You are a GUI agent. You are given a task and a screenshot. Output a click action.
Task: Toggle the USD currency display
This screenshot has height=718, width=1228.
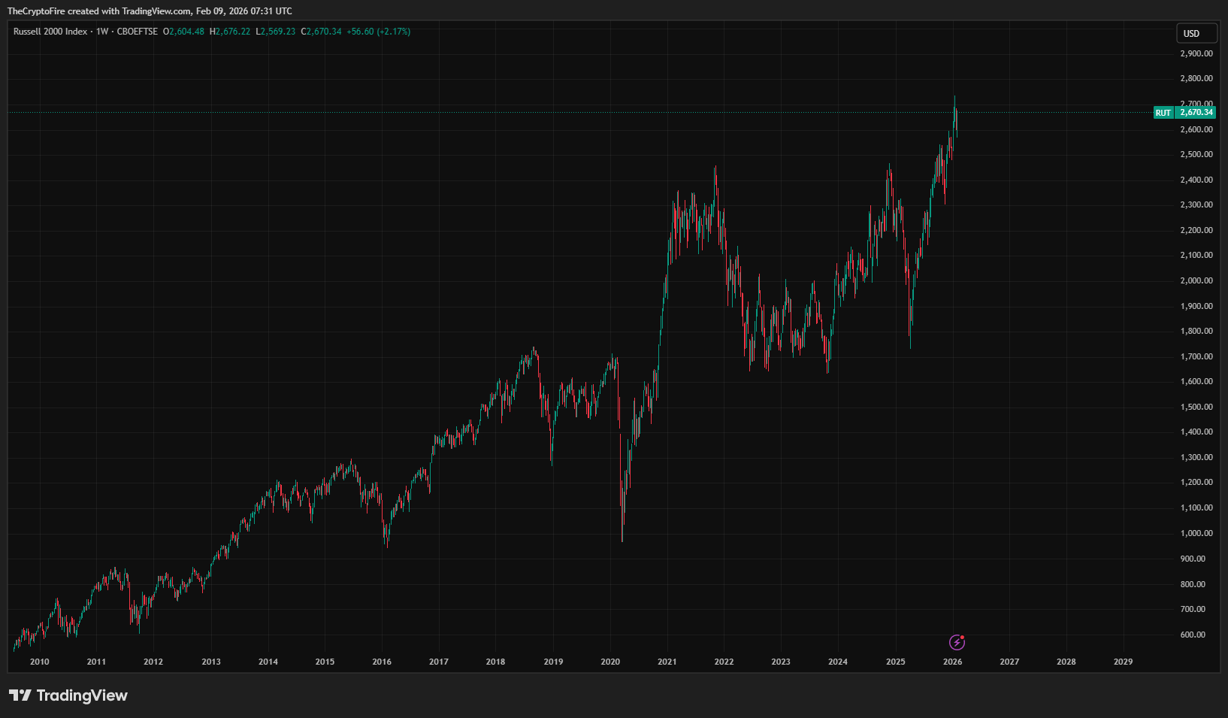[x=1195, y=33]
